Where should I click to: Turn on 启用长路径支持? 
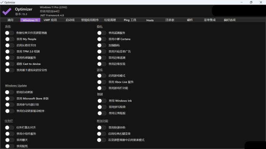pyautogui.click(x=10, y=45)
